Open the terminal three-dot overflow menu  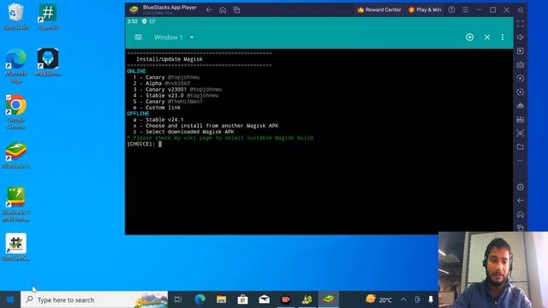tap(503, 37)
